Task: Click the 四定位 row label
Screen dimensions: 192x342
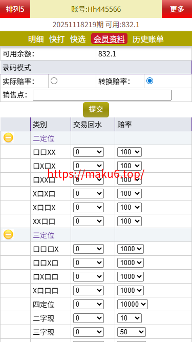Action: click(x=44, y=305)
